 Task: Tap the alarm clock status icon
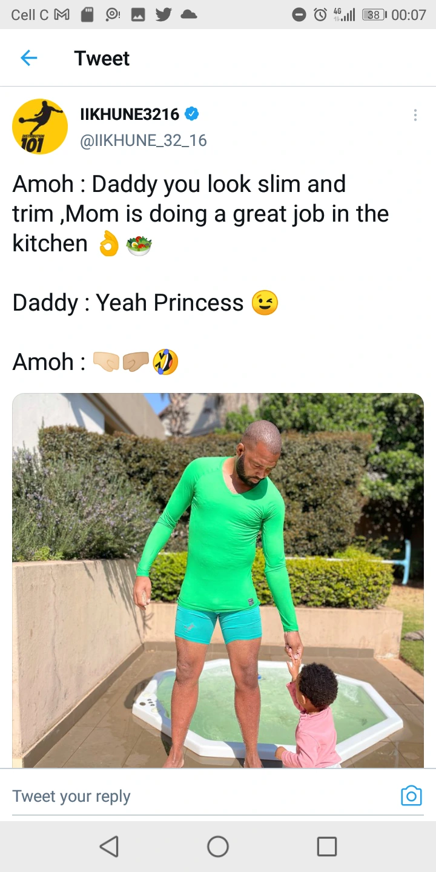pos(320,15)
